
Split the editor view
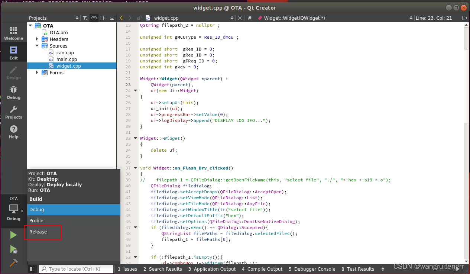(x=464, y=18)
